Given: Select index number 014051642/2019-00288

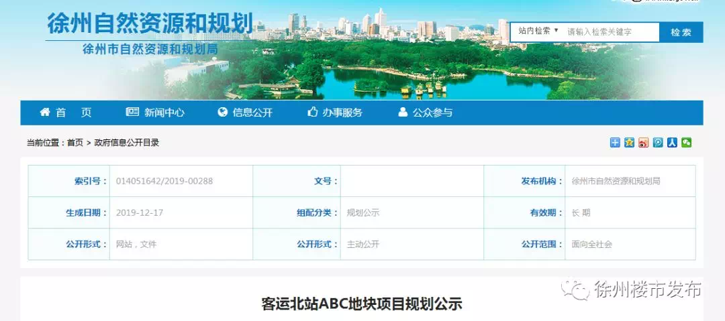Looking at the screenshot, I should pos(164,181).
